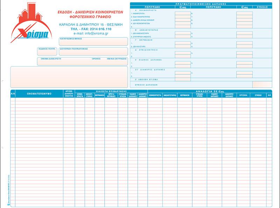Click the Ε' ΕΙΔΙΚΕΣ ΔΑΠΑΝΕΣ section label

click(x=148, y=60)
